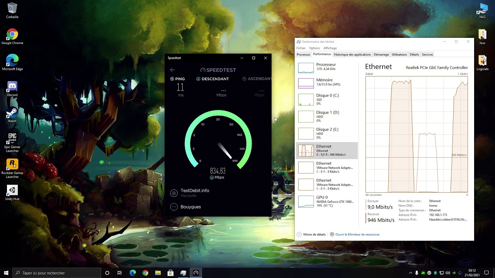Select the NAS desktop shortcut
Viewport: 495px width, 278px height.
[x=483, y=10]
